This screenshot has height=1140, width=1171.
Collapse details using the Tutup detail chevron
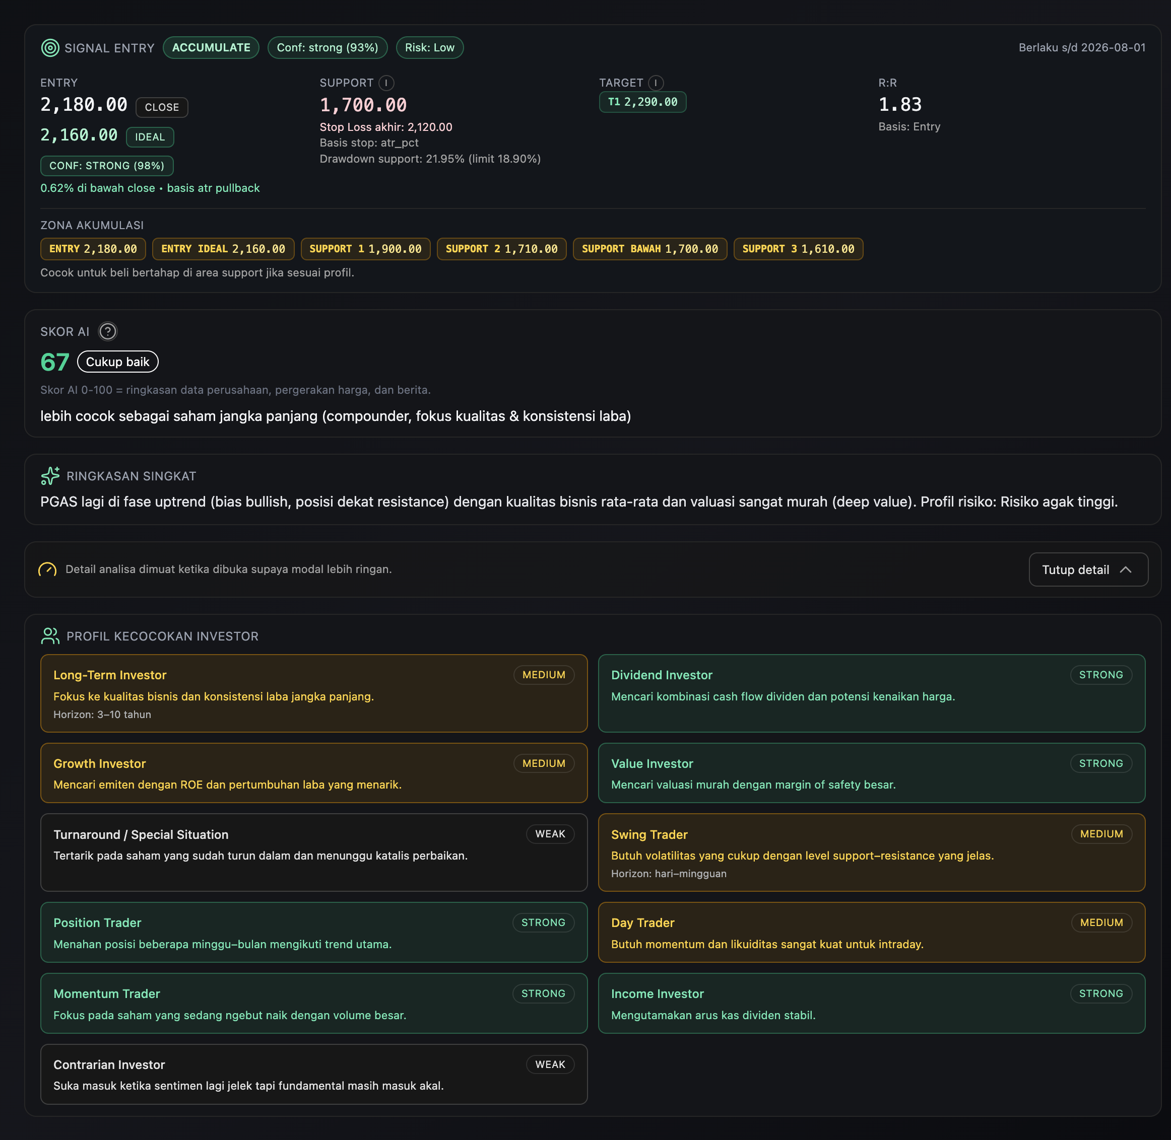click(1126, 569)
